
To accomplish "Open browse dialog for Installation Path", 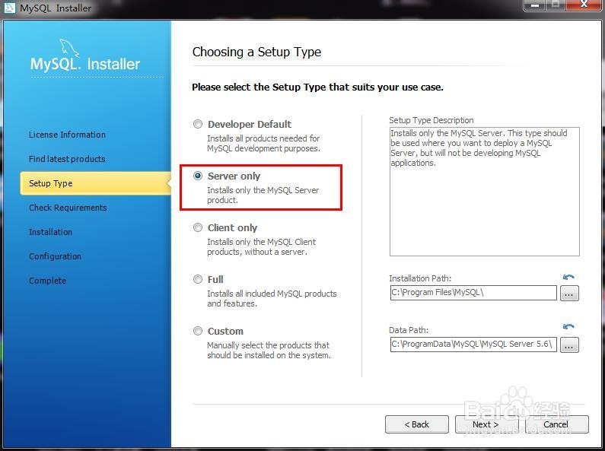I will point(569,293).
